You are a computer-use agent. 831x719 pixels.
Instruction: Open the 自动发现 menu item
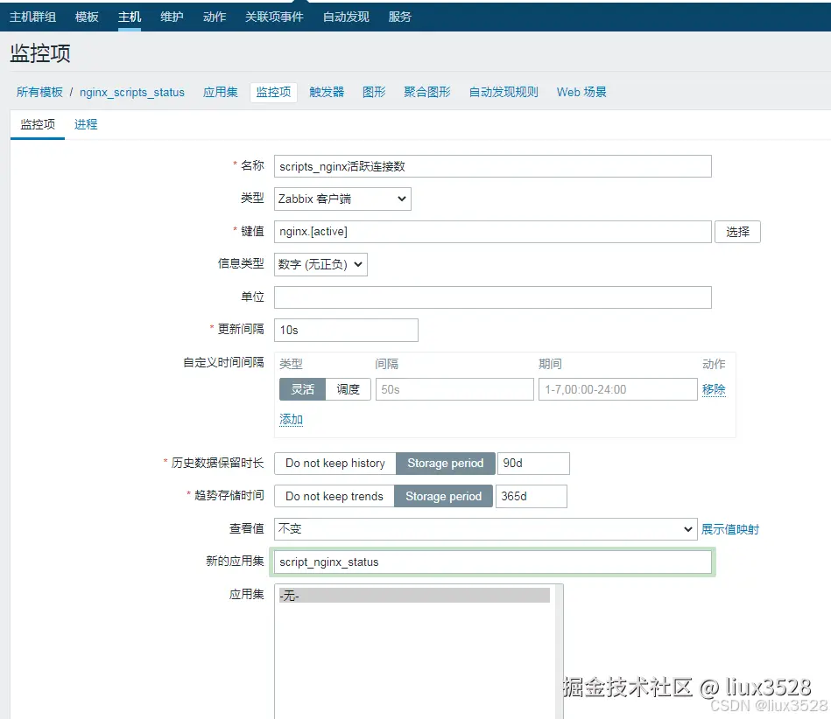coord(346,17)
